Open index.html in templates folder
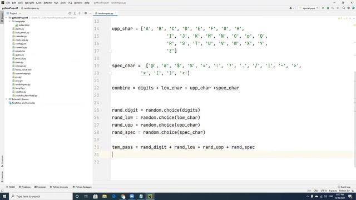The height and width of the screenshot is (200, 356). pyautogui.click(x=22, y=25)
